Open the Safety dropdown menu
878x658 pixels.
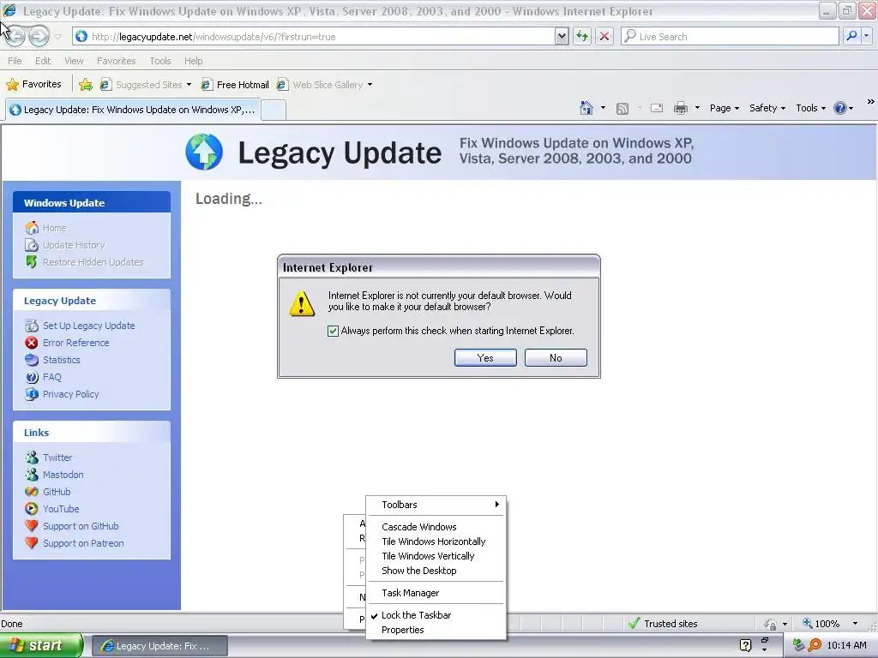767,109
